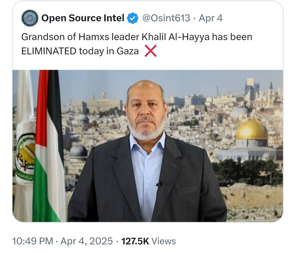Click the red X emoji in tweet
Image resolution: width=295 pixels, height=255 pixels.
150,51
